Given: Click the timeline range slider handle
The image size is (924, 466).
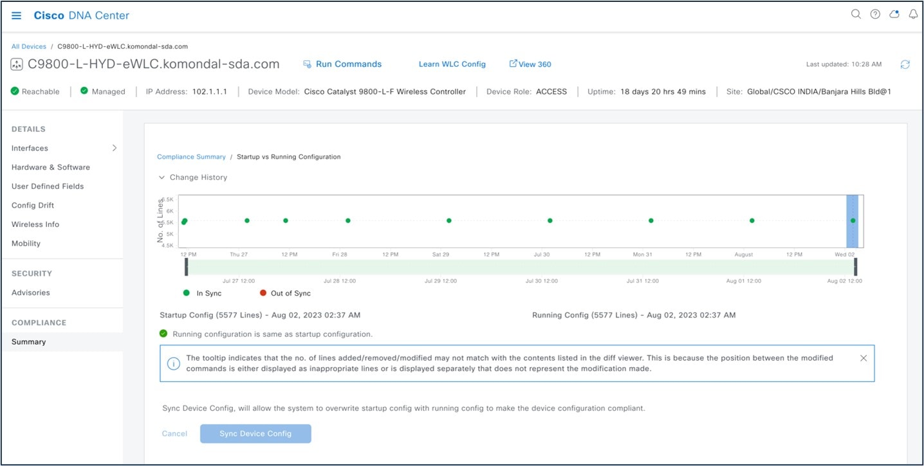Looking at the screenshot, I should coord(856,267).
